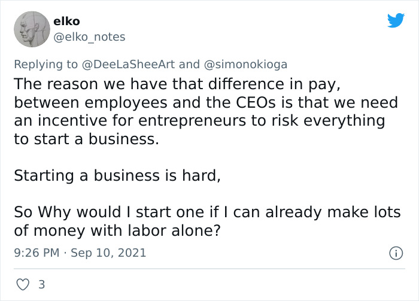This screenshot has width=419, height=301.
Task: Open the tweet info circle icon
Action: point(395,253)
